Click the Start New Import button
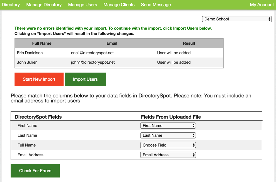276x182 pixels. click(x=39, y=79)
